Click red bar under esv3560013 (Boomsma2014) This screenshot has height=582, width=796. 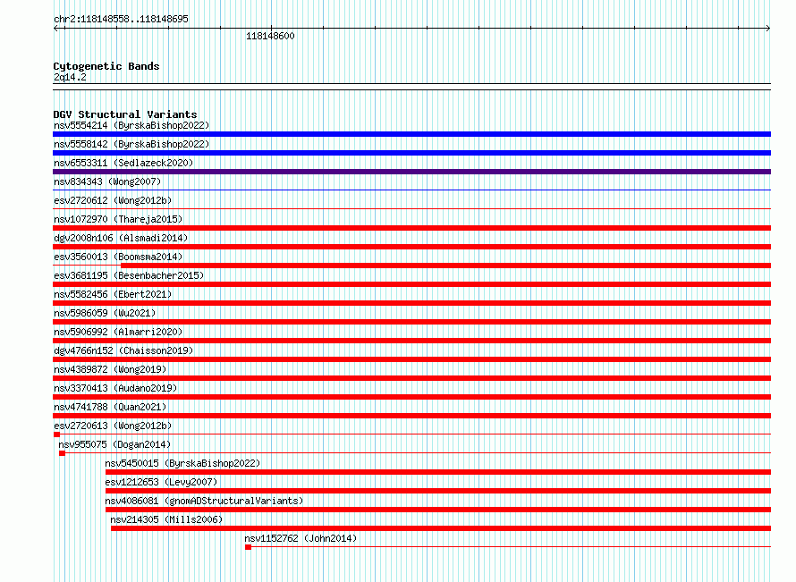(445, 266)
